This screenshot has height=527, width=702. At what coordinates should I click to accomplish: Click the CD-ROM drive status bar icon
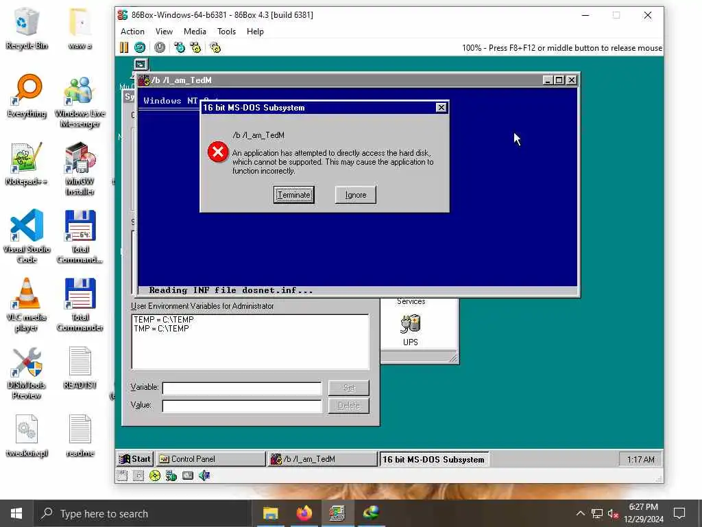(x=155, y=476)
